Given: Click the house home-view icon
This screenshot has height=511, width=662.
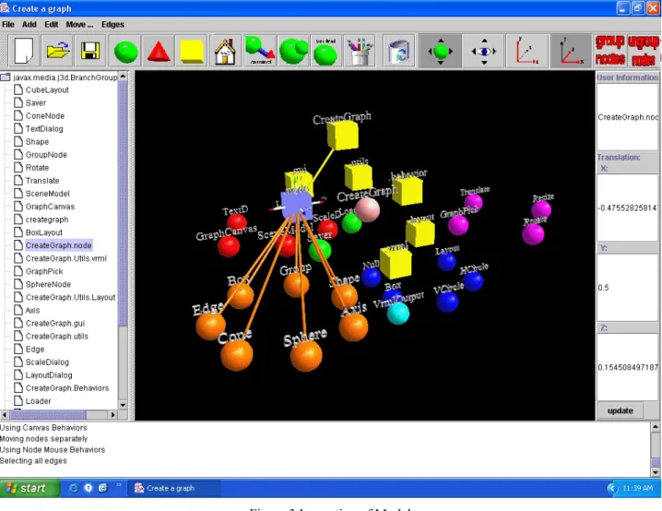Looking at the screenshot, I should (x=225, y=51).
